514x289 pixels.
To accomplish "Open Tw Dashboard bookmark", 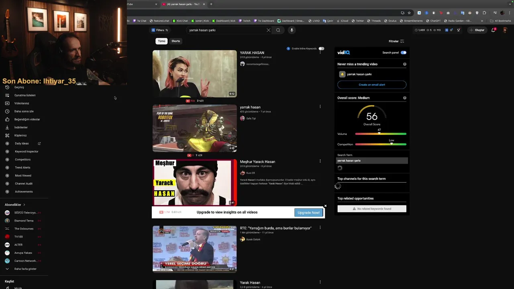I will 263,21.
